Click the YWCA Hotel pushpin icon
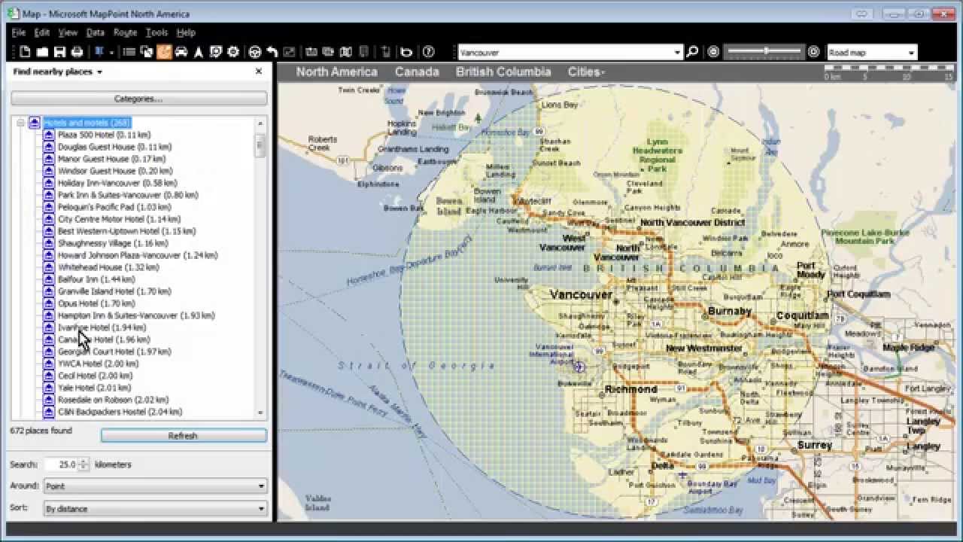This screenshot has height=542, width=963. pyautogui.click(x=49, y=364)
